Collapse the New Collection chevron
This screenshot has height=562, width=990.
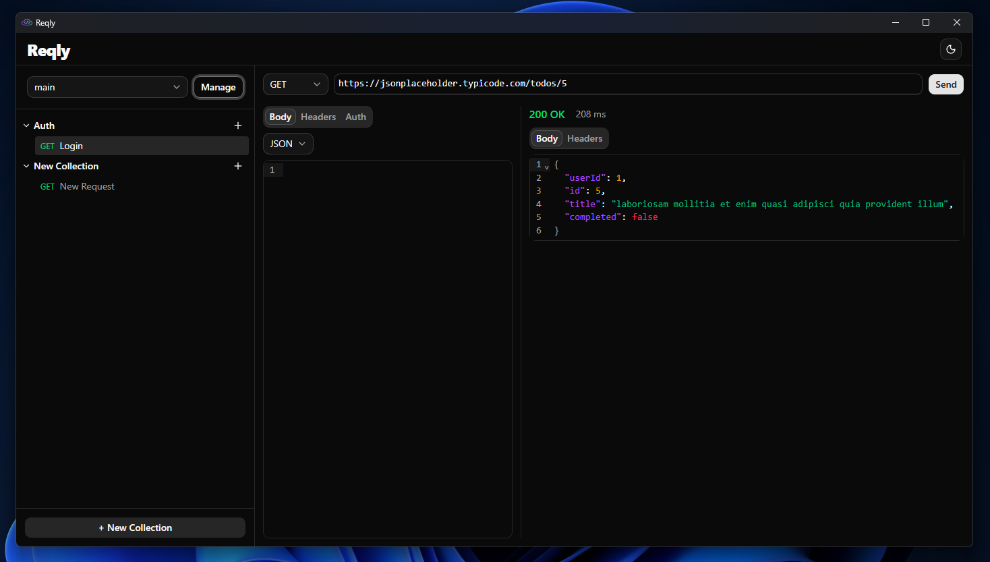pyautogui.click(x=26, y=166)
